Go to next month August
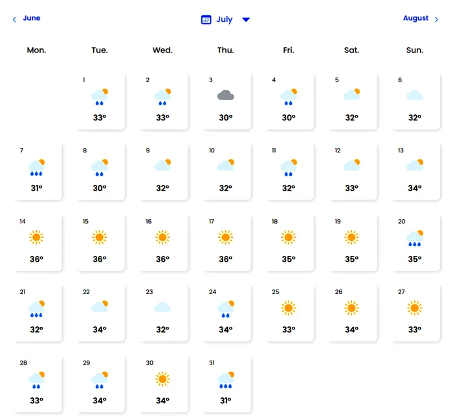 pyautogui.click(x=415, y=18)
